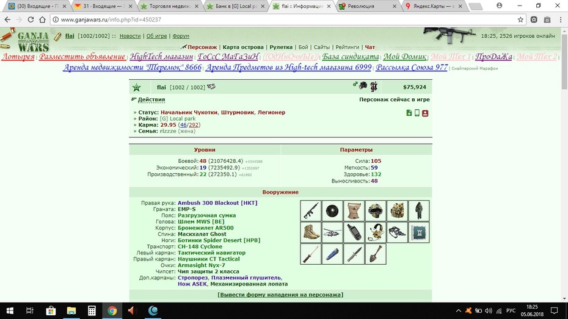Click the green mobile phone icon

click(x=417, y=113)
